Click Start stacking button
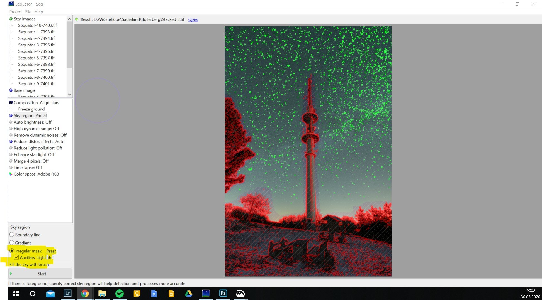 40,274
